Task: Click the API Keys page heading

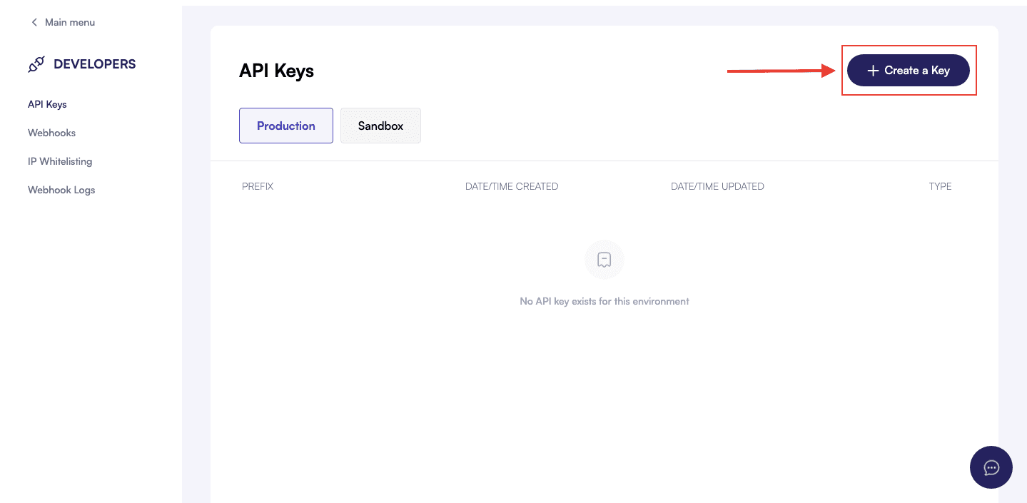Action: point(276,71)
